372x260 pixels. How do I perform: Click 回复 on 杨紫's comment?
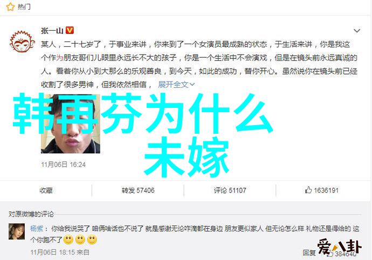tap(309, 252)
